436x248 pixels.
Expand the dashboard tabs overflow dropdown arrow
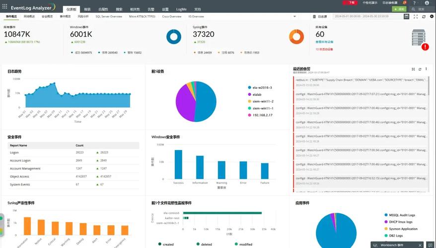click(294, 16)
